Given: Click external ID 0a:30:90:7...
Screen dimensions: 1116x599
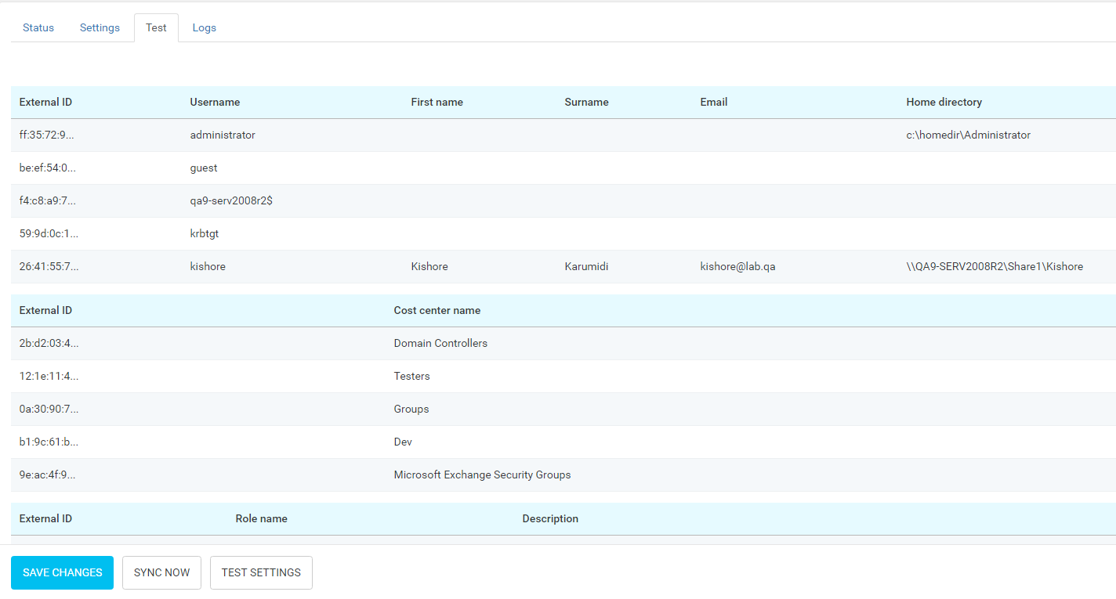Looking at the screenshot, I should pos(49,409).
